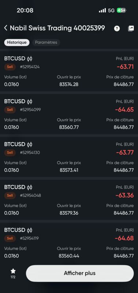This screenshot has height=293, width=138.
Task: Open candlestick chart icon for trade #52954124
Action: coord(30,59)
